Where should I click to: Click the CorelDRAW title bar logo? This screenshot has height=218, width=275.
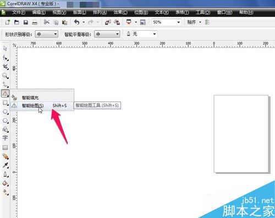[x=3, y=3]
